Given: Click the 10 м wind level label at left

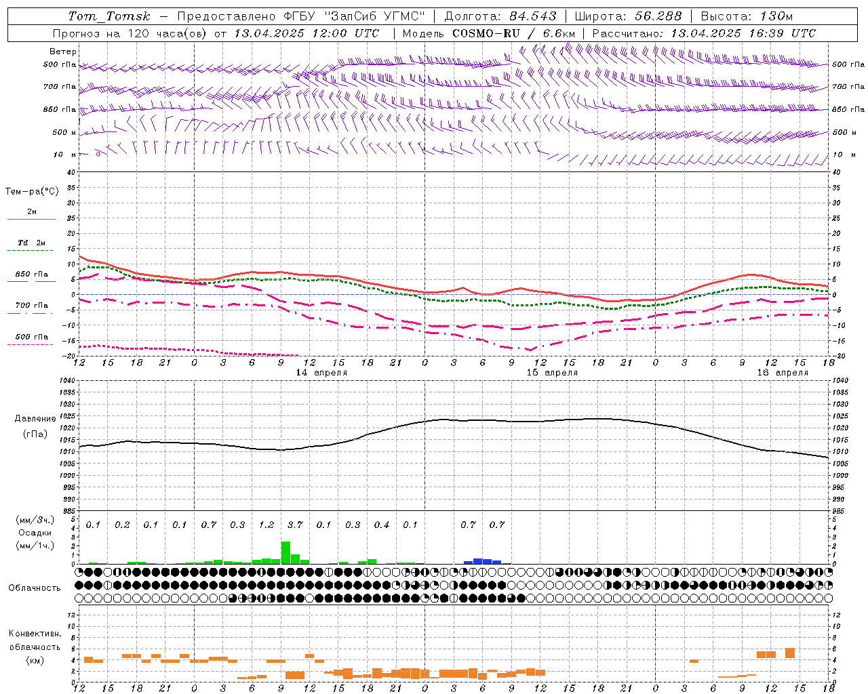Looking at the screenshot, I should (65, 155).
